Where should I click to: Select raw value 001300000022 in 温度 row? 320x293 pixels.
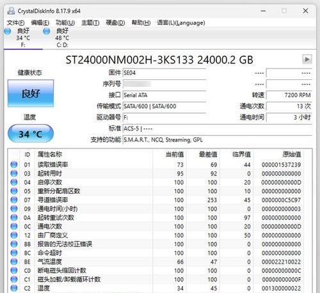pos(281,289)
